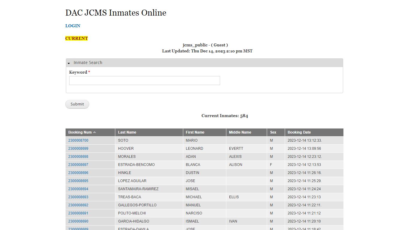
Task: Click first name ISMAEL cell
Action: [205, 221]
